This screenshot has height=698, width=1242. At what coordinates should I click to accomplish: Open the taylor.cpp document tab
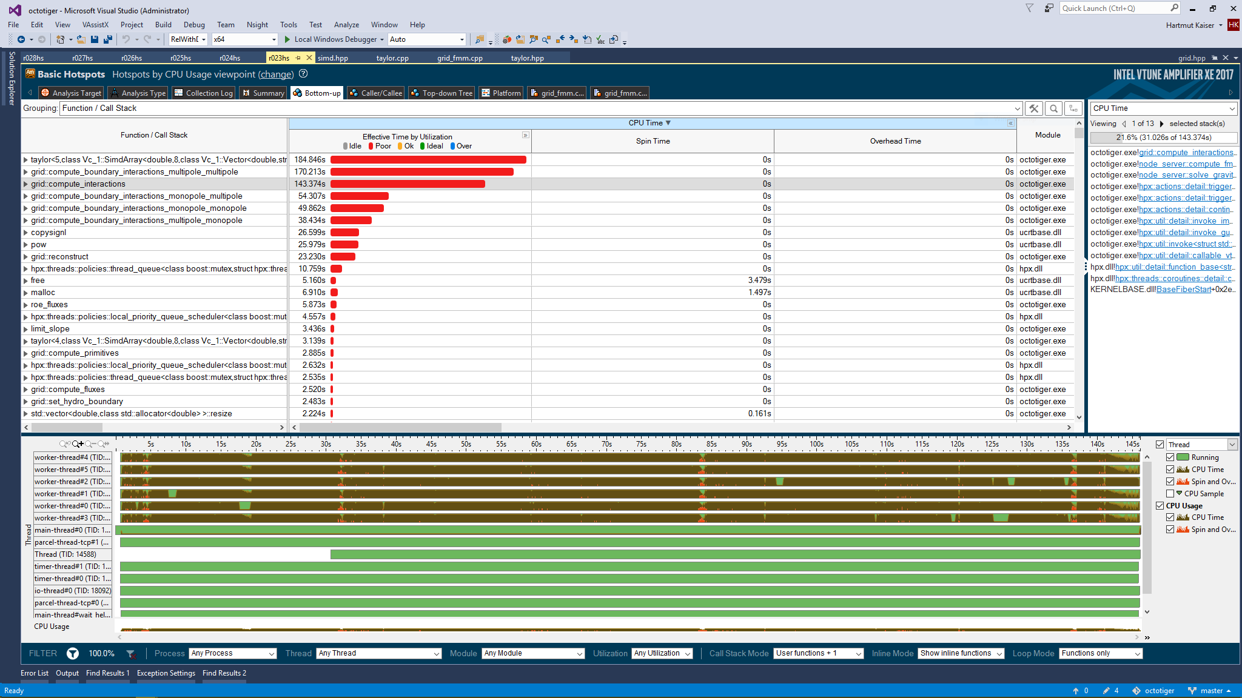[392, 58]
